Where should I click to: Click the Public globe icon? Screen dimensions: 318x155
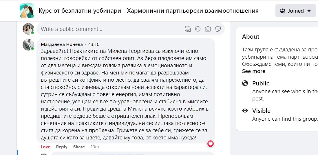coord(245,83)
